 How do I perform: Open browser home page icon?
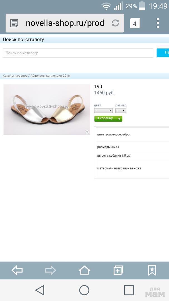[84, 270]
